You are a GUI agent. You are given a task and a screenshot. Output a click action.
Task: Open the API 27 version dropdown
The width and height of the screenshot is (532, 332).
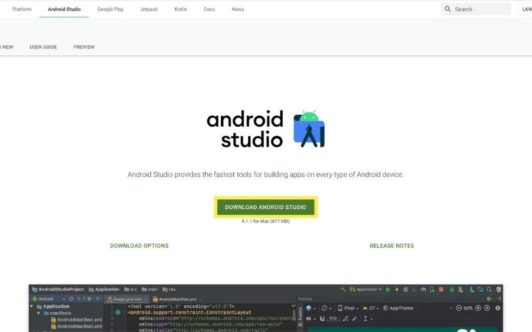(x=370, y=308)
